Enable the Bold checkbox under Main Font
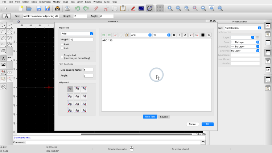Image resolution: width=272 pixels, height=153 pixels. [x=62, y=44]
